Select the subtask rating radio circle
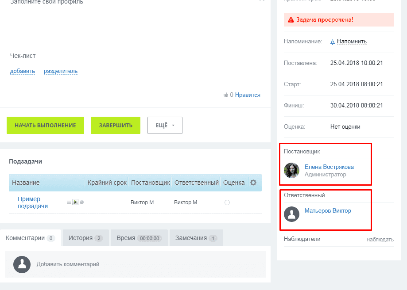The image size is (407, 290). click(x=227, y=202)
